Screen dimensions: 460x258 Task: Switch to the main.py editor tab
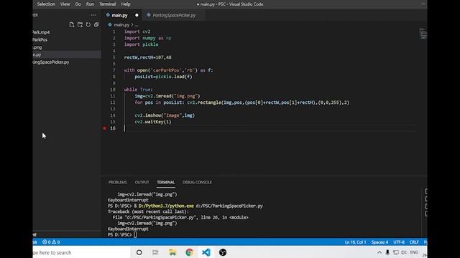coord(122,15)
